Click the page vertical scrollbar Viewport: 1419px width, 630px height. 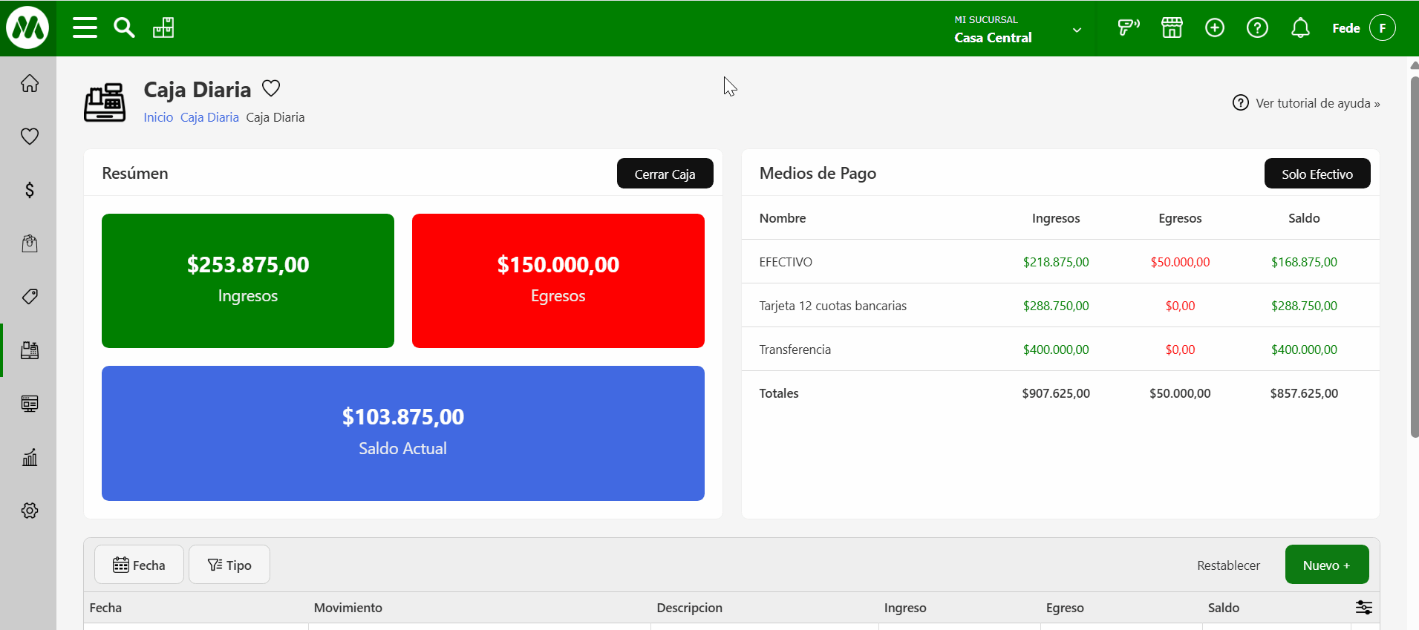pyautogui.click(x=1414, y=252)
